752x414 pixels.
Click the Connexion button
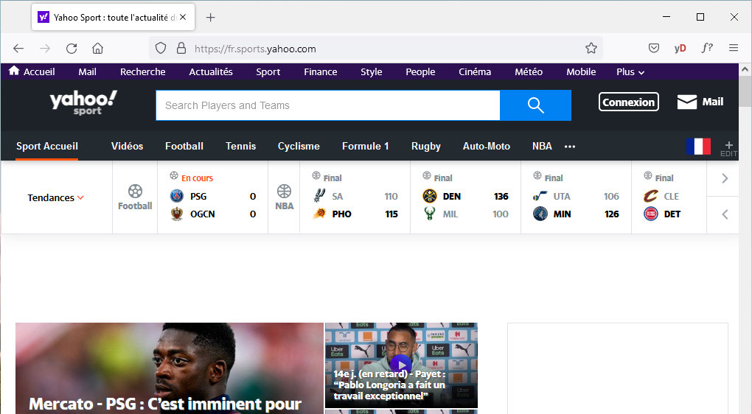click(628, 102)
